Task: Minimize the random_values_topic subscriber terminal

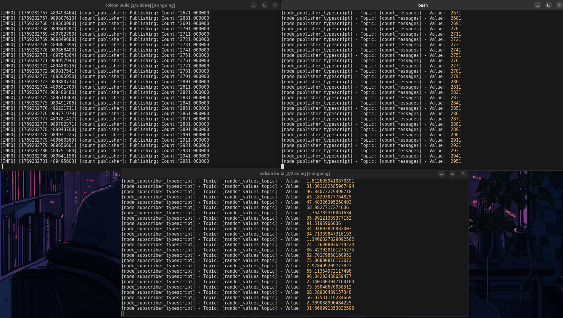Action: (x=442, y=173)
